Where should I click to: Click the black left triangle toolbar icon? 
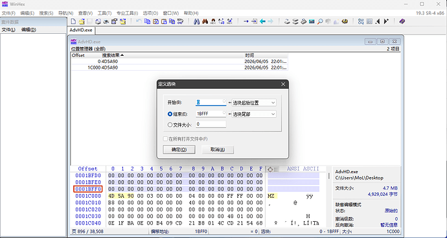378,21
